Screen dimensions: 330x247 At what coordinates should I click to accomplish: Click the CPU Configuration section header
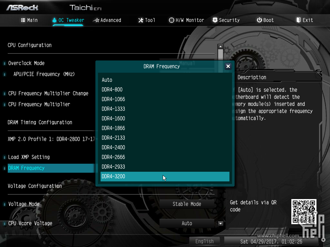point(30,45)
